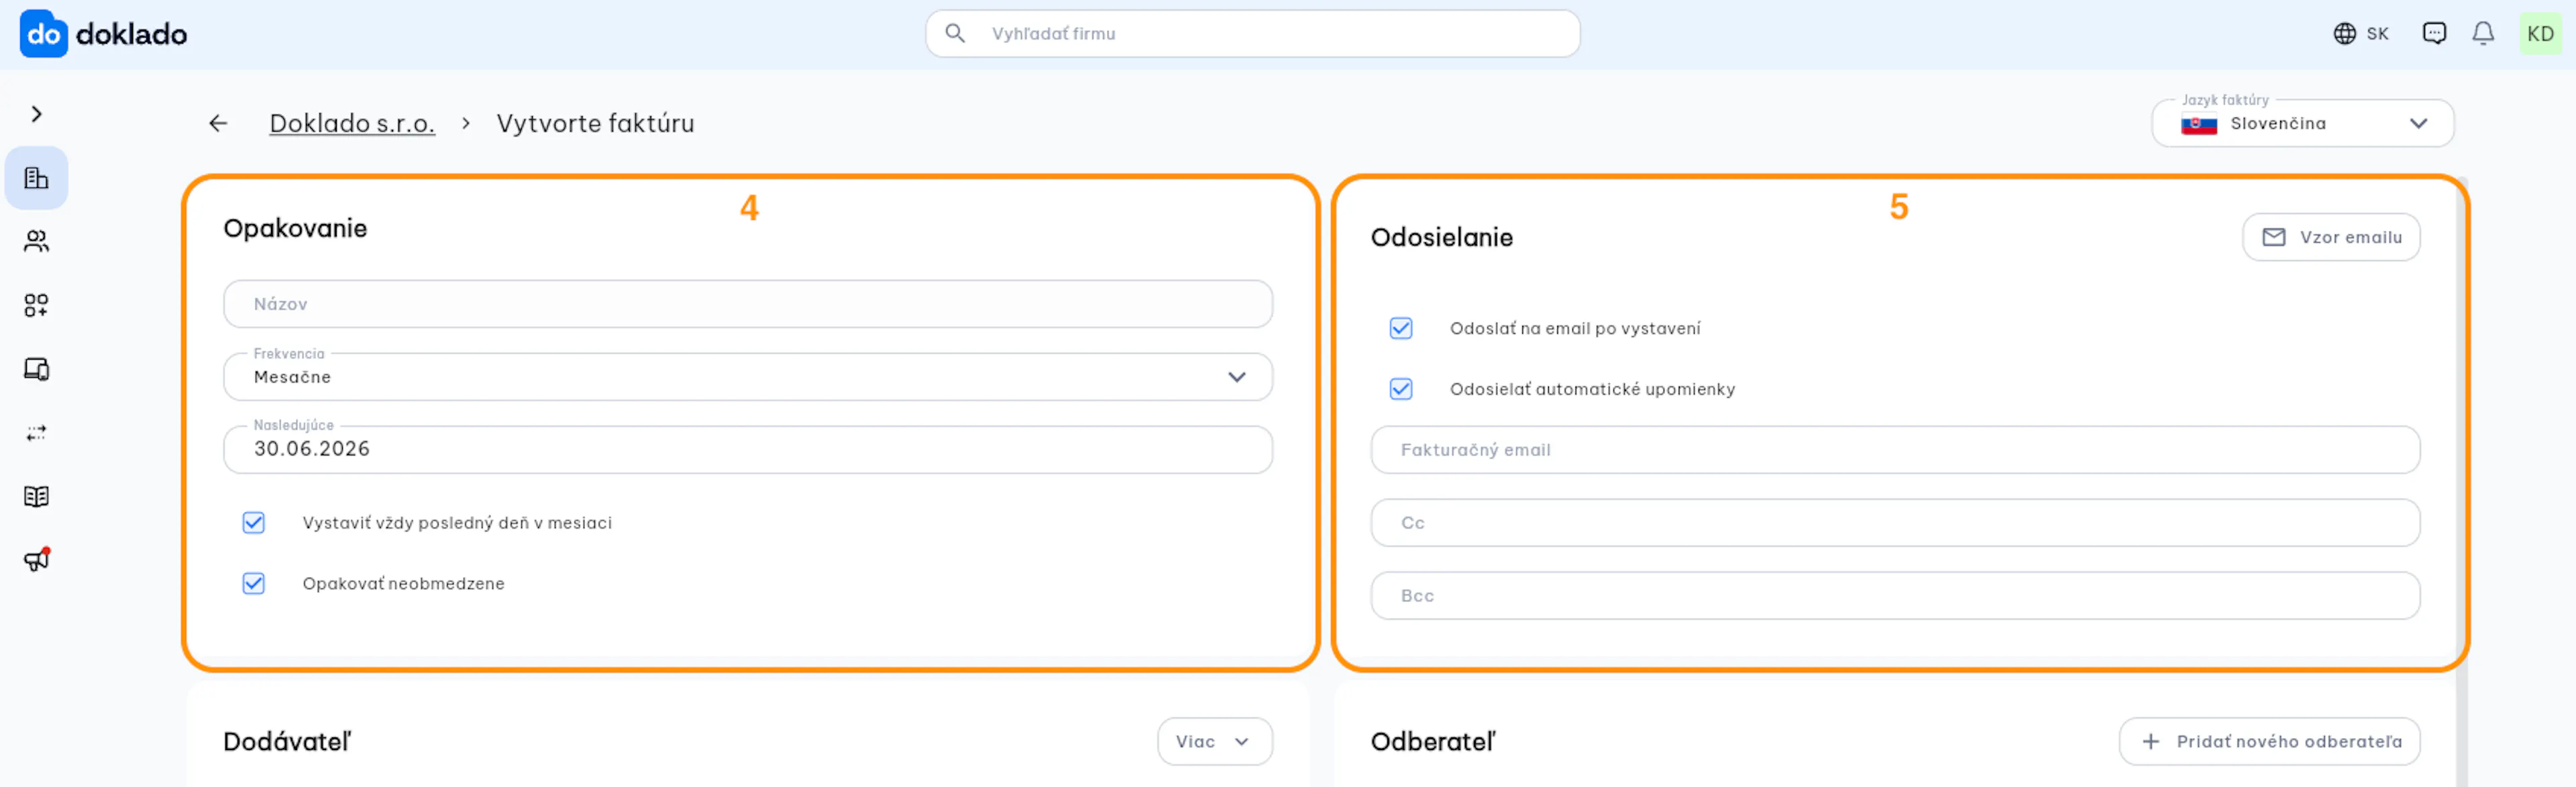2576x787 pixels.
Task: Open the companies building icon in sidebar
Action: 36,178
